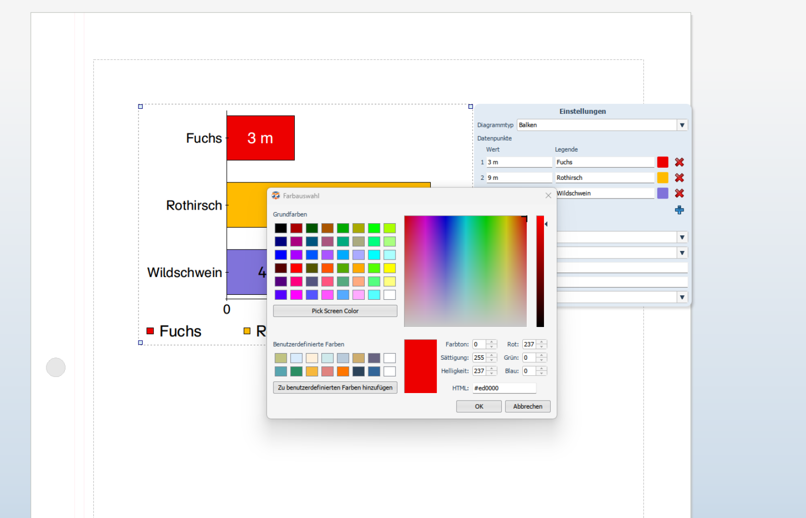Screen dimensions: 806x518
Task: Click the Wert field containing 3 m
Action: (519, 162)
